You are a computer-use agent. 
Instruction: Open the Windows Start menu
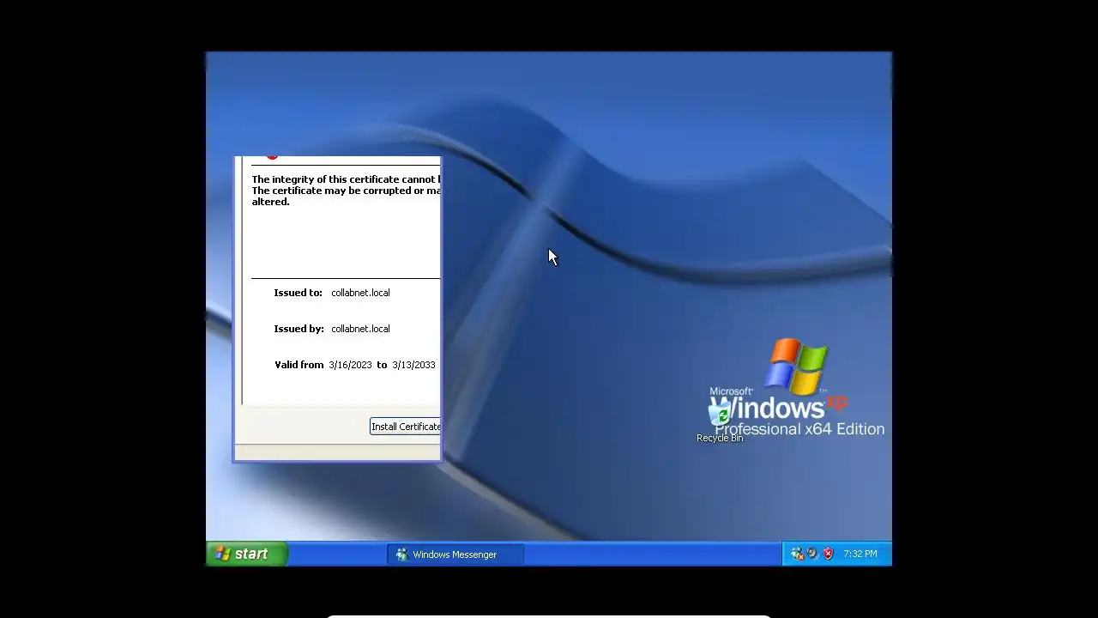tap(246, 554)
